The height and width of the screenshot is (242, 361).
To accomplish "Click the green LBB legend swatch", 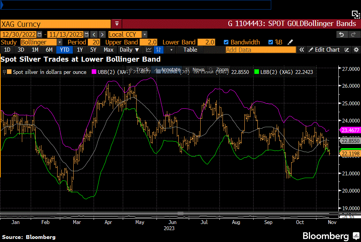I will click(x=257, y=72).
